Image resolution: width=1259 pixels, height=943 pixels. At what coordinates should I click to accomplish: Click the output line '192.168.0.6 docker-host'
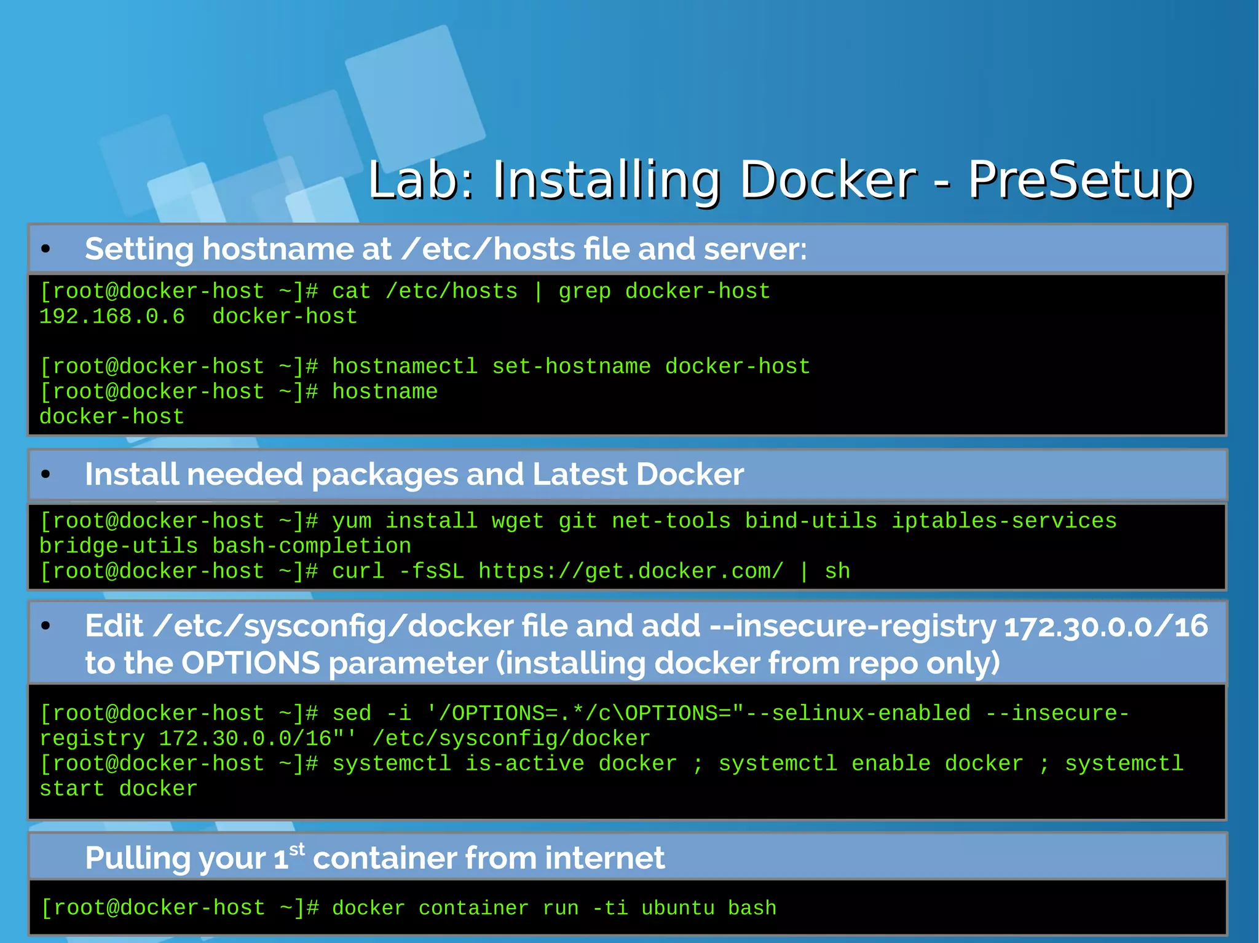(198, 316)
